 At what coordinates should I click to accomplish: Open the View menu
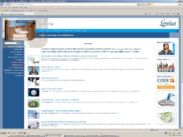pos(10,7)
